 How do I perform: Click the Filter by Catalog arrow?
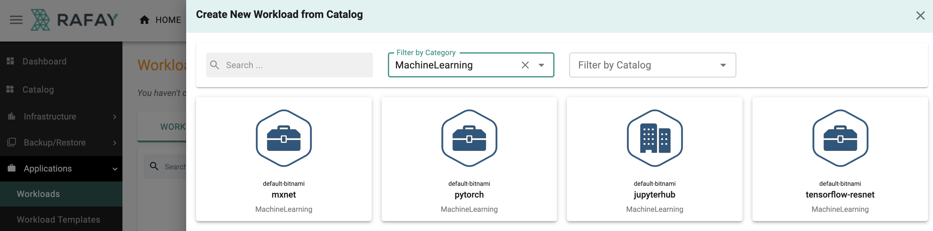pos(723,65)
